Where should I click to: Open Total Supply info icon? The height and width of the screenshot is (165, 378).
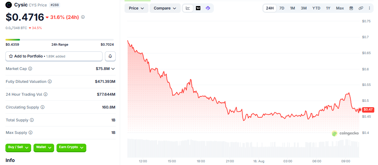[x=32, y=120]
